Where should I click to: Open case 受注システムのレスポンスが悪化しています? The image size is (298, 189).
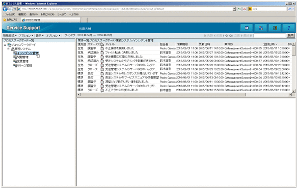[x=131, y=73]
